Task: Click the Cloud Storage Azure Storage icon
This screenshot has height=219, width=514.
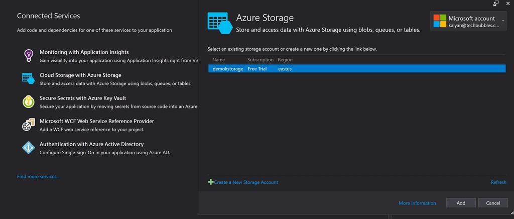Action: [x=29, y=78]
